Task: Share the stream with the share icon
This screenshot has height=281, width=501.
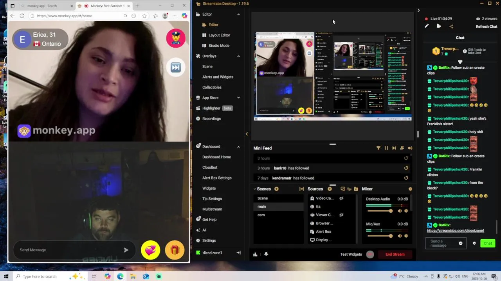Action: click(x=451, y=27)
